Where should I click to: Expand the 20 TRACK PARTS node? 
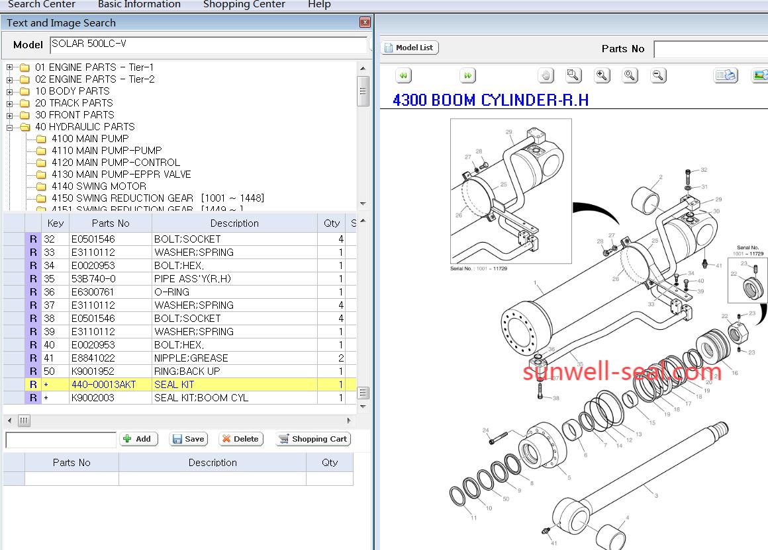tap(10, 103)
